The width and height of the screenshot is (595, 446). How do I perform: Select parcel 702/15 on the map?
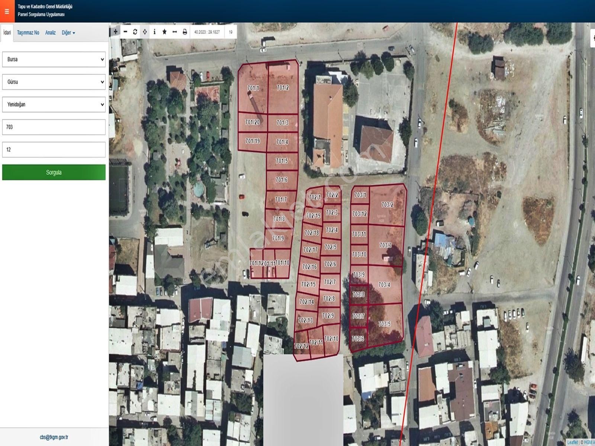[x=308, y=284]
